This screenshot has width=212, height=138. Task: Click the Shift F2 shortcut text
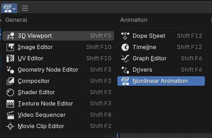(x=101, y=126)
